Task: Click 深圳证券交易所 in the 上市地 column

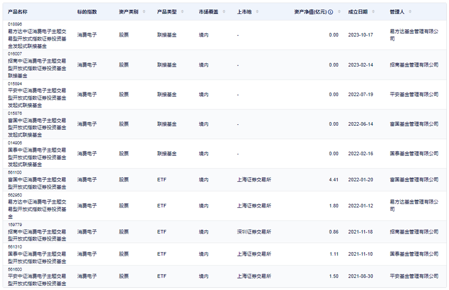Action: [254, 232]
